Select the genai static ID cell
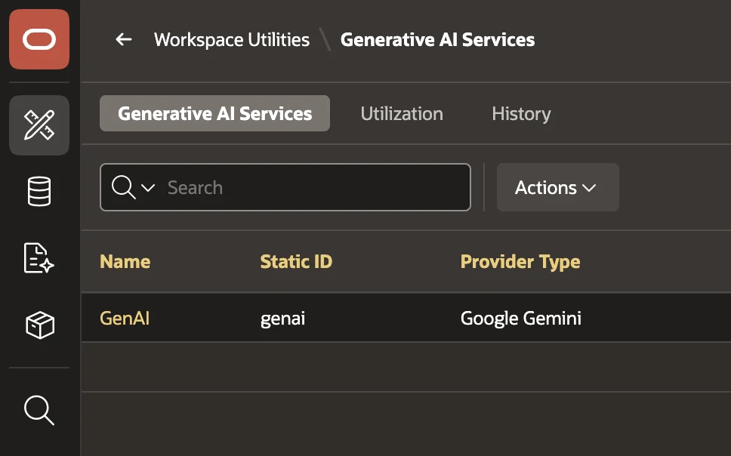This screenshot has width=731, height=456. pos(282,319)
